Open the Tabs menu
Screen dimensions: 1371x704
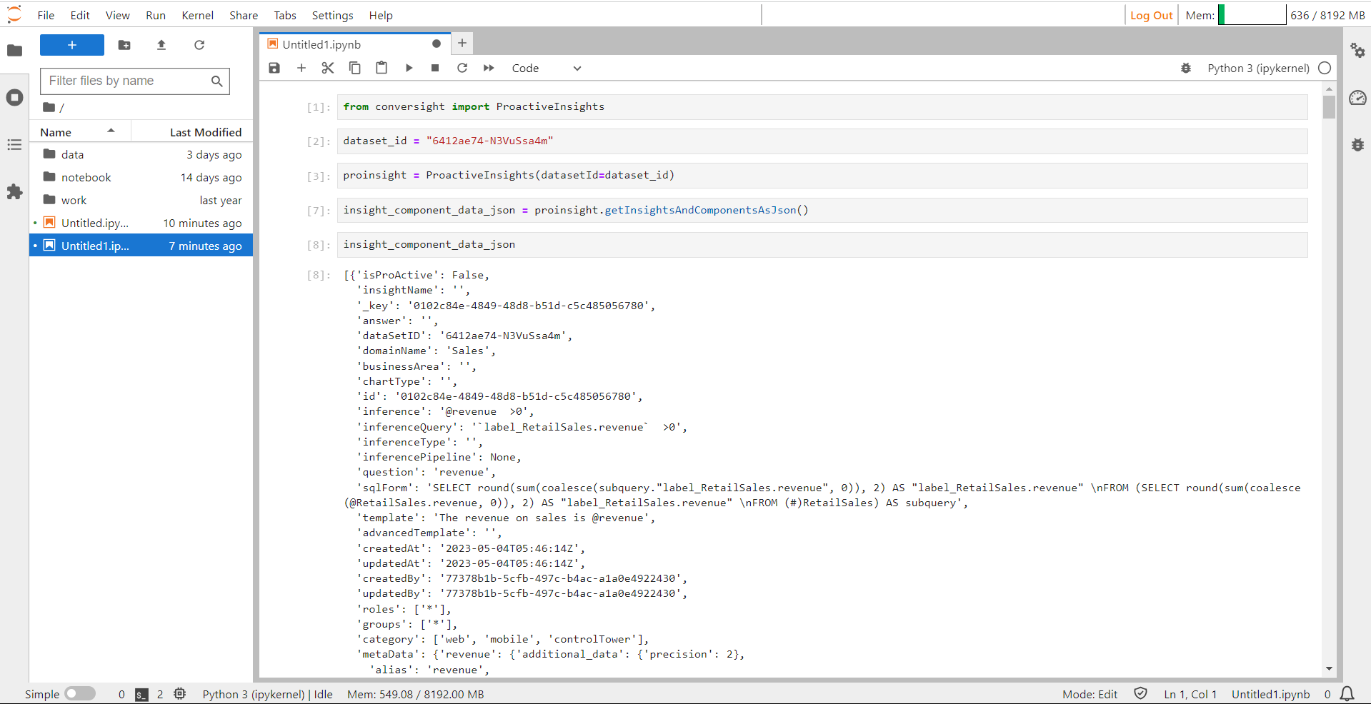pyautogui.click(x=285, y=15)
